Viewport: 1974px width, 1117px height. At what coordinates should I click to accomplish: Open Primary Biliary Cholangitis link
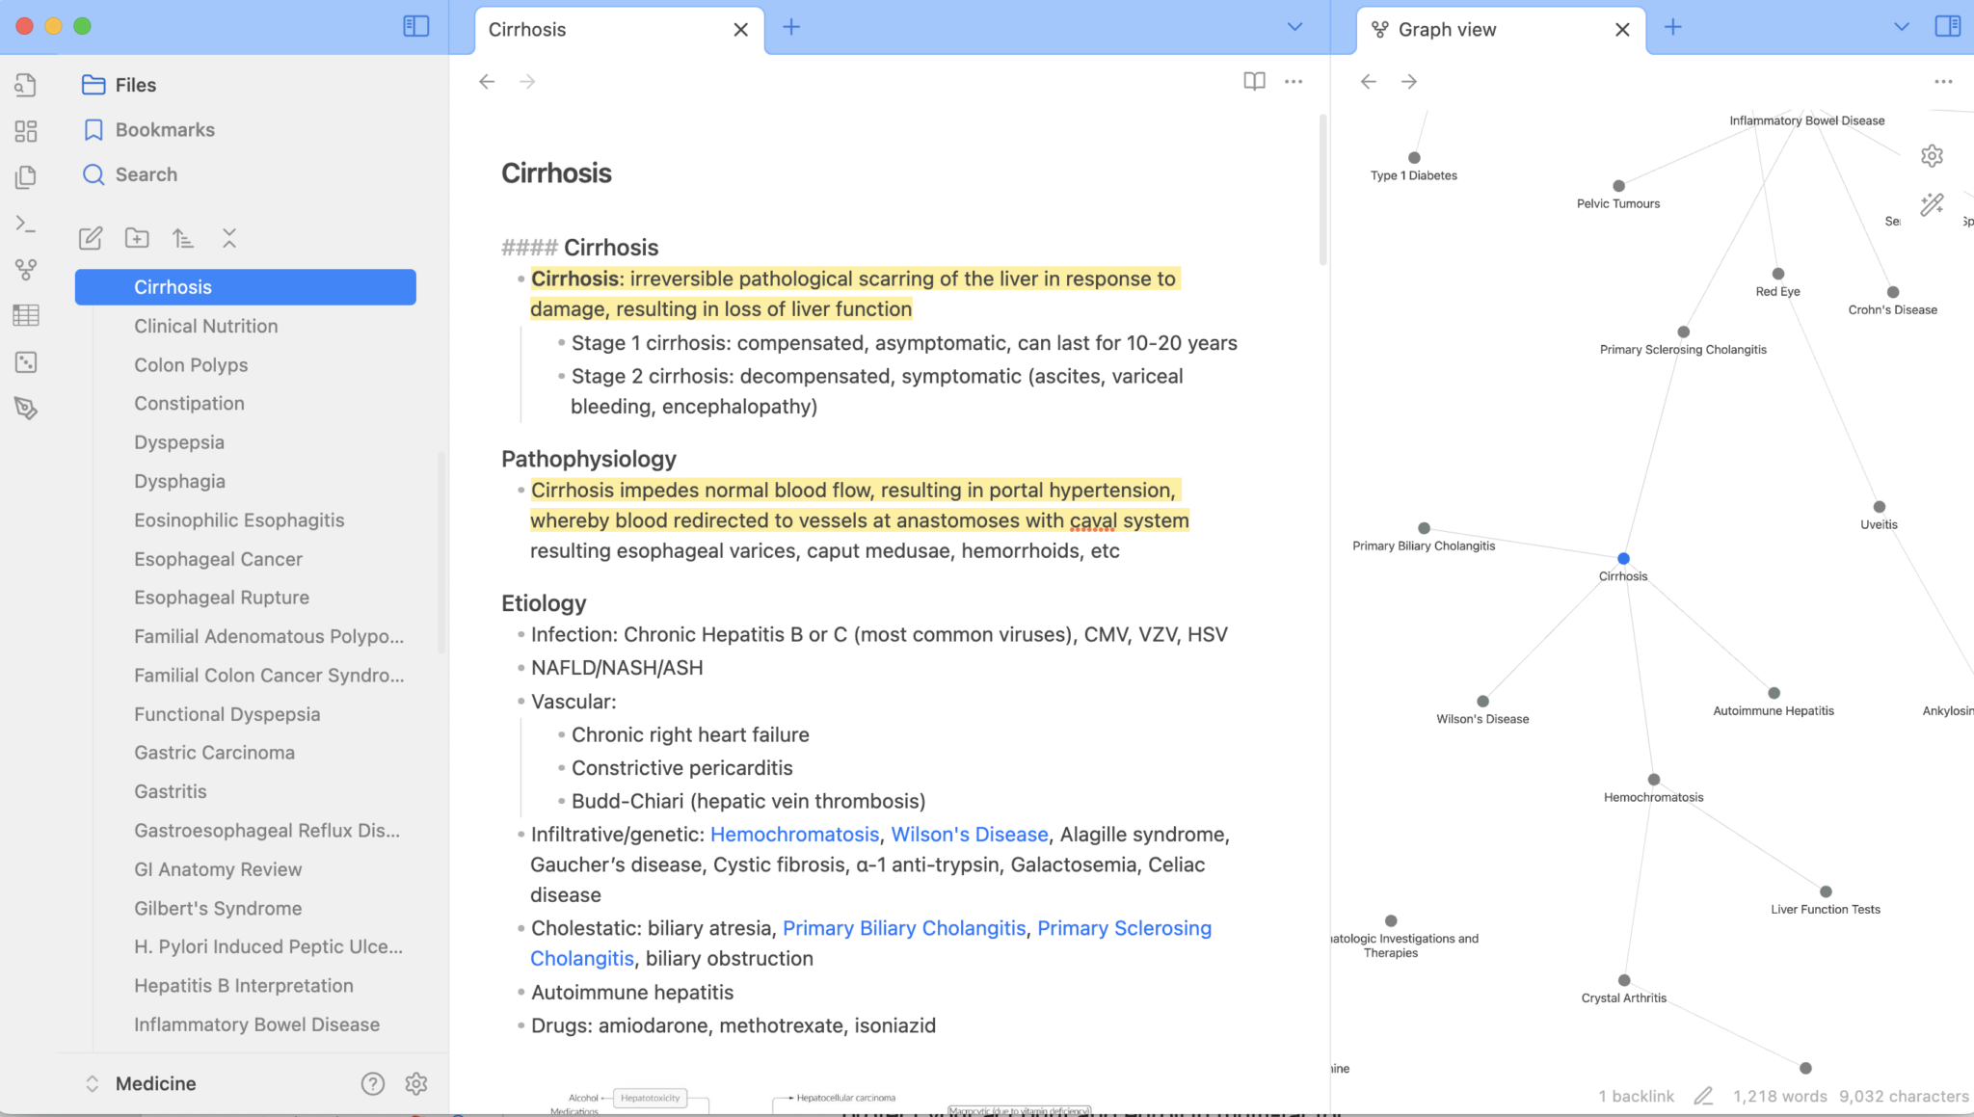(904, 928)
